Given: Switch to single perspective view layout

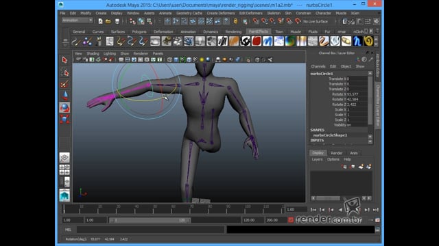Looking at the screenshot, I should [x=64, y=158].
